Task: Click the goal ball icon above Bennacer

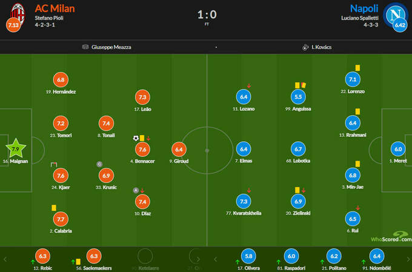Action: click(x=136, y=138)
